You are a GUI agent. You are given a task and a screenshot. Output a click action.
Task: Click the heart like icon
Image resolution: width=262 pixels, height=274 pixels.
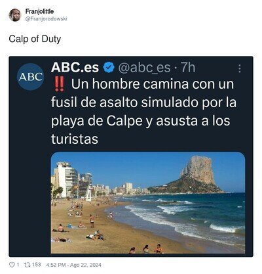click(x=12, y=265)
